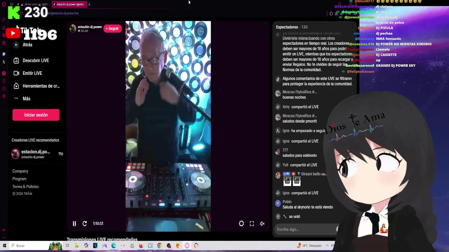Viewport: 449px width, 252px height.
Task: Open a new browser tab with plus
Action: (x=89, y=4)
